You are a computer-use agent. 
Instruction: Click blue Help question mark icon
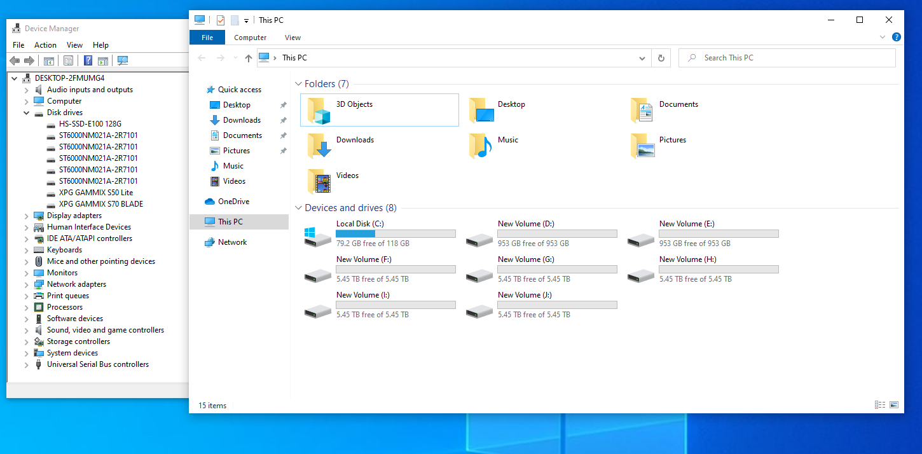(88, 60)
